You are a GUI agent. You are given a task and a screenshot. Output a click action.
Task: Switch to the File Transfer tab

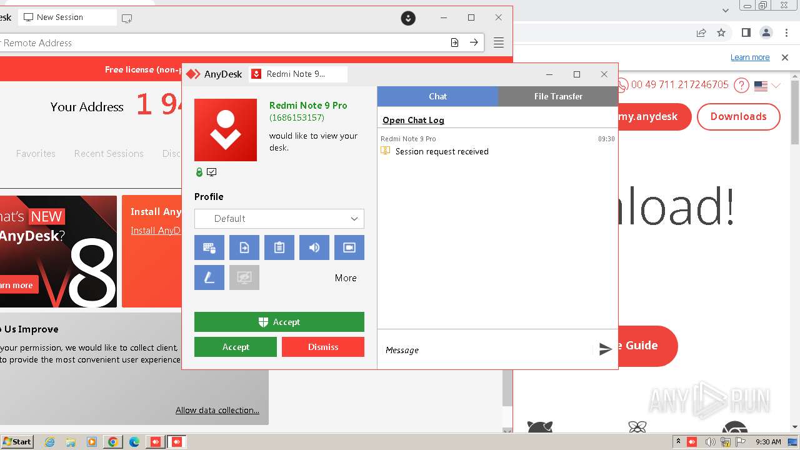[558, 96]
